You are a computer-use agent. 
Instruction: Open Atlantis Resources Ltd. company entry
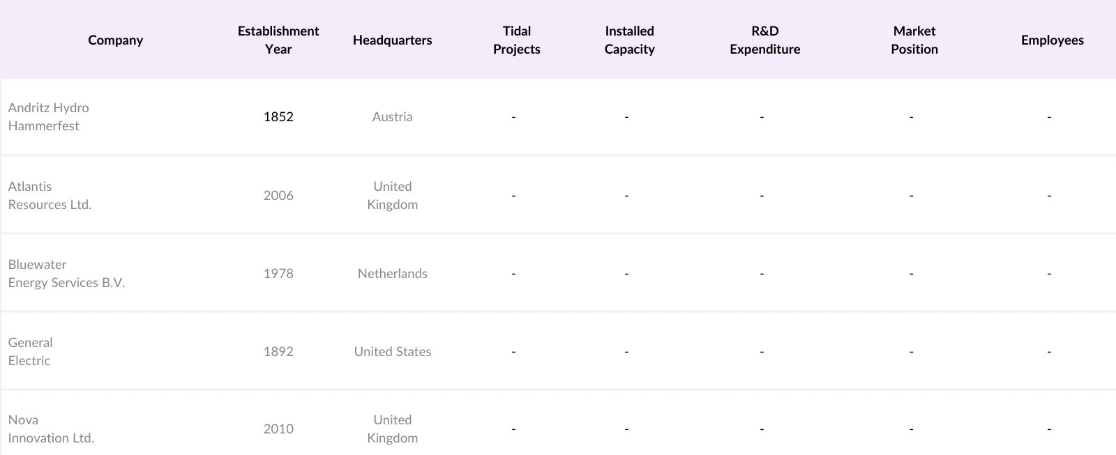click(50, 196)
